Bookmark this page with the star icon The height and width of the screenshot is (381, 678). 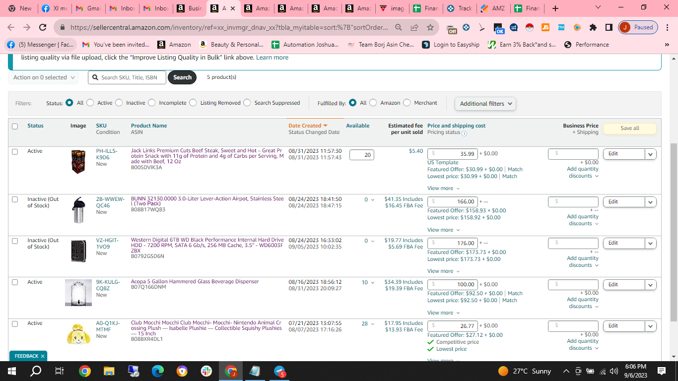[430, 28]
